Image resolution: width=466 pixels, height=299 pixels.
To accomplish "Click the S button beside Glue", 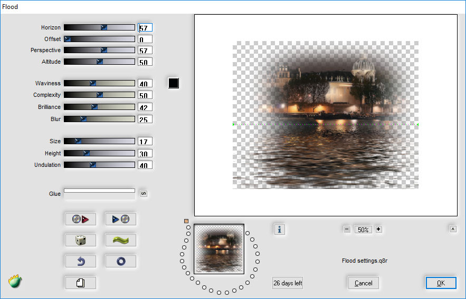I will coord(144,194).
